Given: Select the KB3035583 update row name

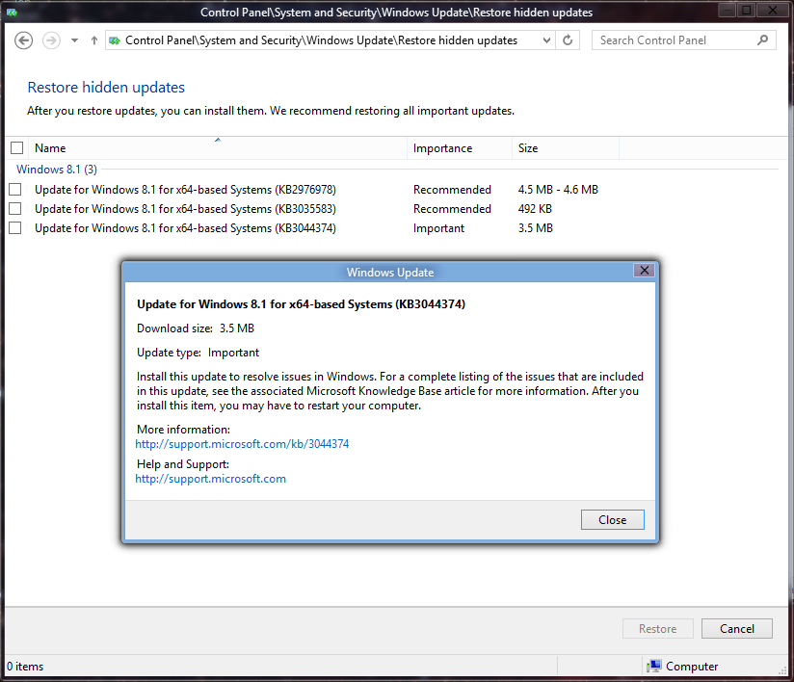Looking at the screenshot, I should (x=185, y=209).
